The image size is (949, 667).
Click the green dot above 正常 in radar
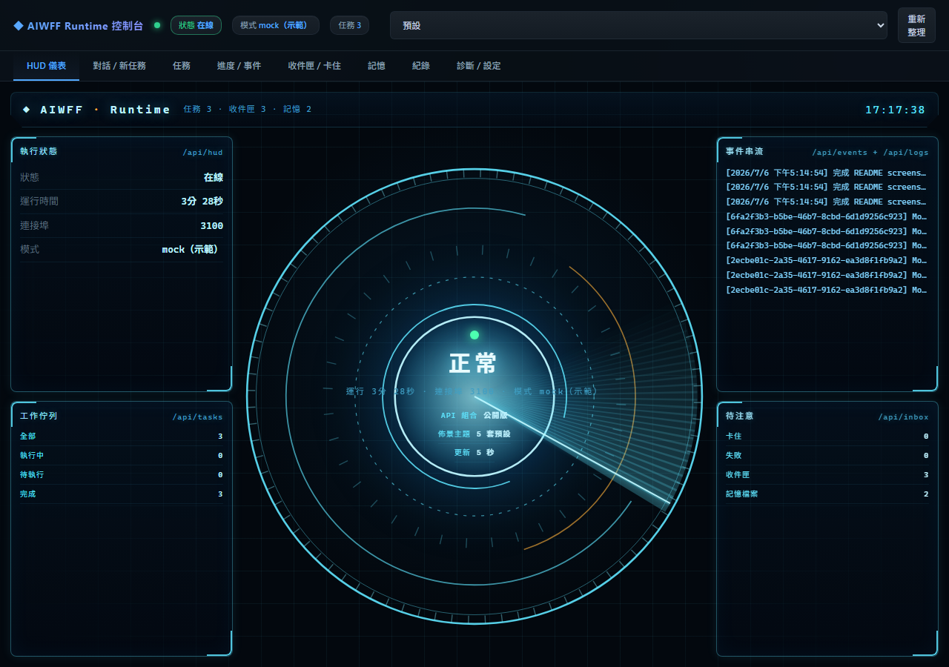(474, 335)
